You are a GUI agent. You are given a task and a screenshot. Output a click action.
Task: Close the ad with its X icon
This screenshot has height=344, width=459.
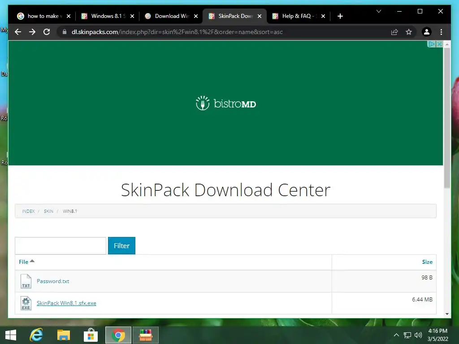coord(439,44)
